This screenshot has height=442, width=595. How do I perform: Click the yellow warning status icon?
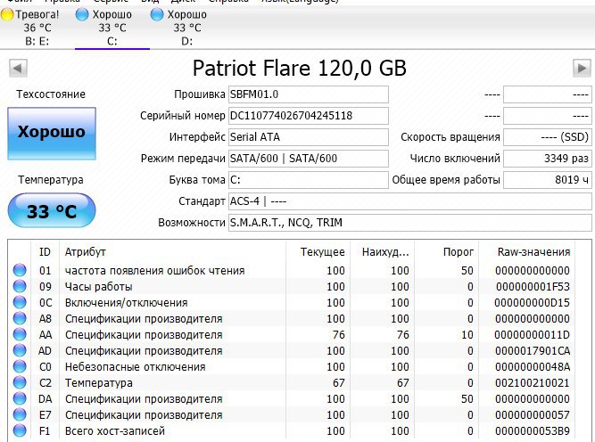click(7, 14)
